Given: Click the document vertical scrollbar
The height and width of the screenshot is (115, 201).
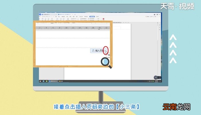Looking at the screenshot, I should [x=158, y=33].
